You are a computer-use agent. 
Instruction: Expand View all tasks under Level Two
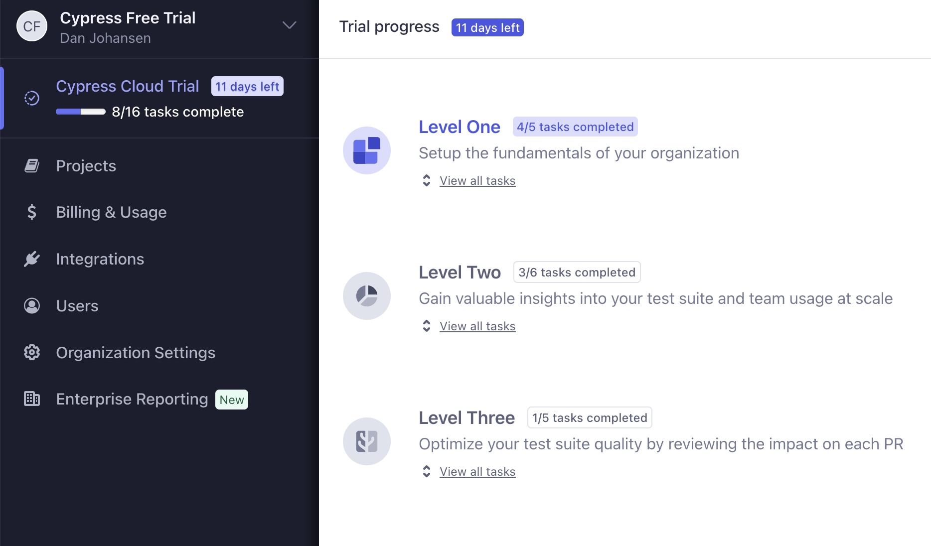[477, 326]
